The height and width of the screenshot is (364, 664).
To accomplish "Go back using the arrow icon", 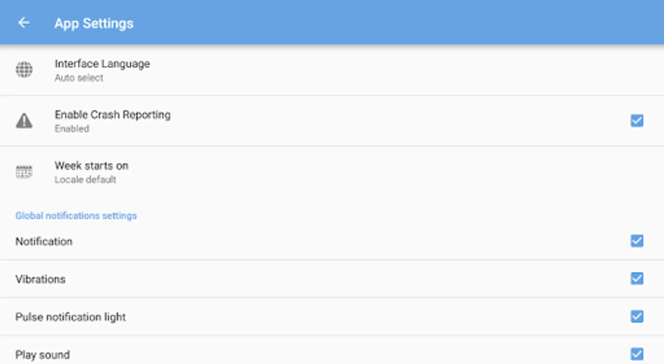I will point(24,23).
